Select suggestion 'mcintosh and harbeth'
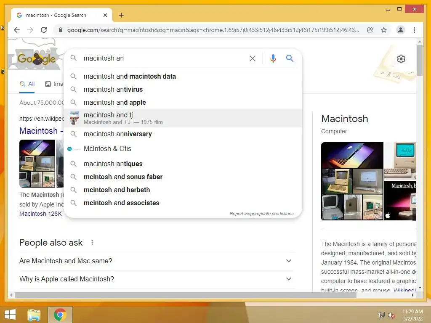The height and width of the screenshot is (323, 431). 183,190
